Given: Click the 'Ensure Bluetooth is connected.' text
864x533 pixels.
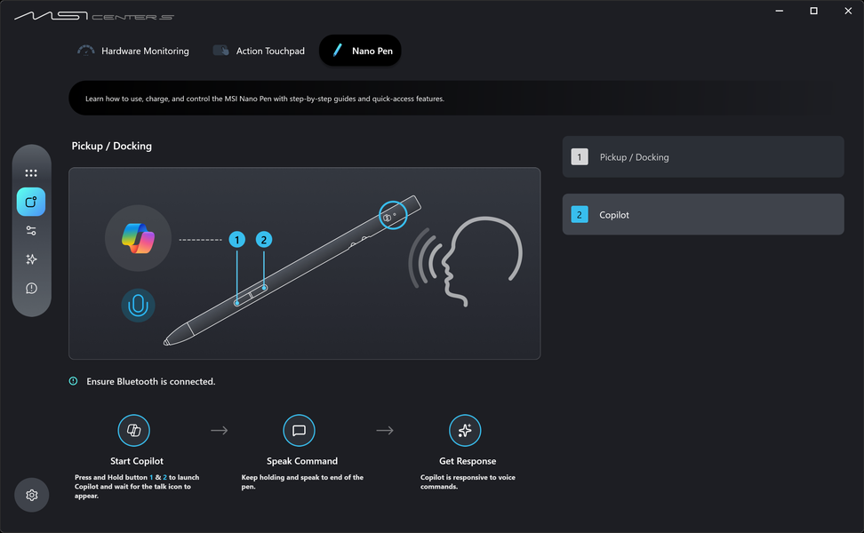Looking at the screenshot, I should click(151, 382).
